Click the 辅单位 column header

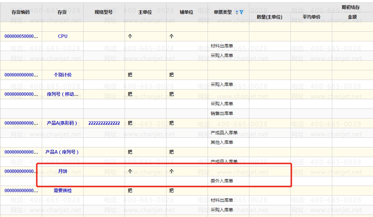click(186, 12)
